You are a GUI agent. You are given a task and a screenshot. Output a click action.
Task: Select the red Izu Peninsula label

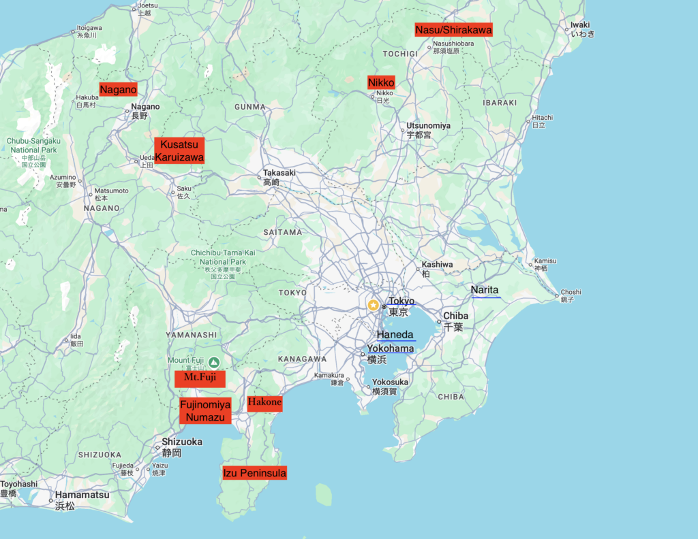(x=254, y=472)
